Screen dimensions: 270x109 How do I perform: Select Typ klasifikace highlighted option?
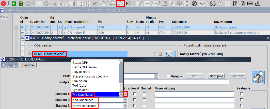(95, 94)
